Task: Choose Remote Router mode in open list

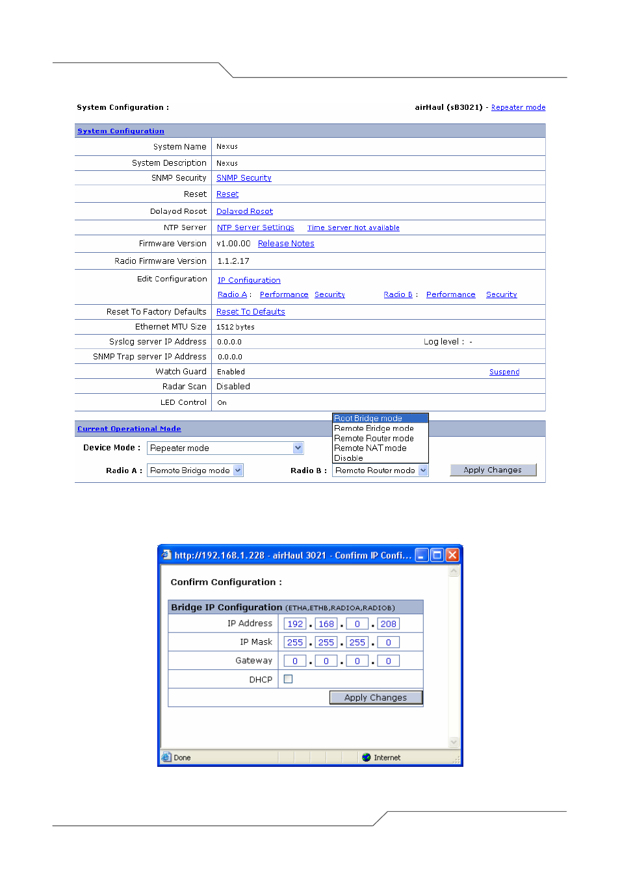Action: click(380, 438)
